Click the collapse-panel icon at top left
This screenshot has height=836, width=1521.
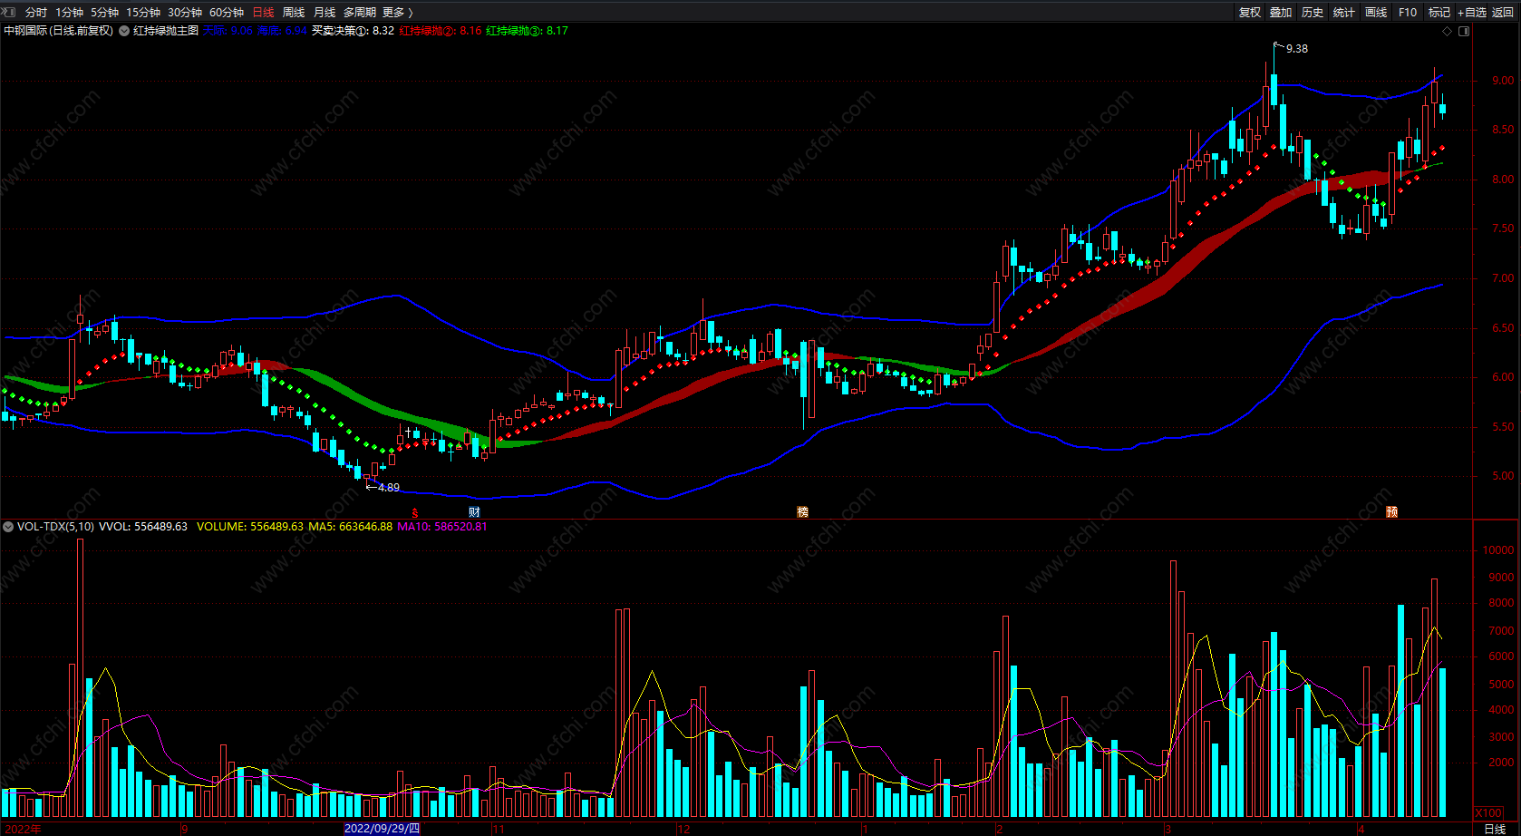[9, 12]
